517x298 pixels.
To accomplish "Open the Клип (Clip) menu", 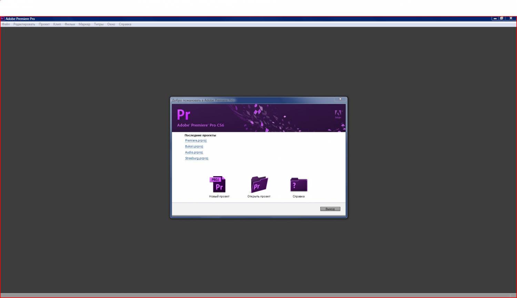I will click(57, 24).
